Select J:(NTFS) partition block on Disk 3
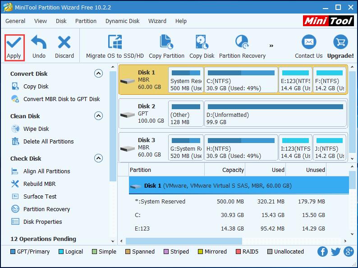Viewport: 358px width, 268px height. pos(330,148)
